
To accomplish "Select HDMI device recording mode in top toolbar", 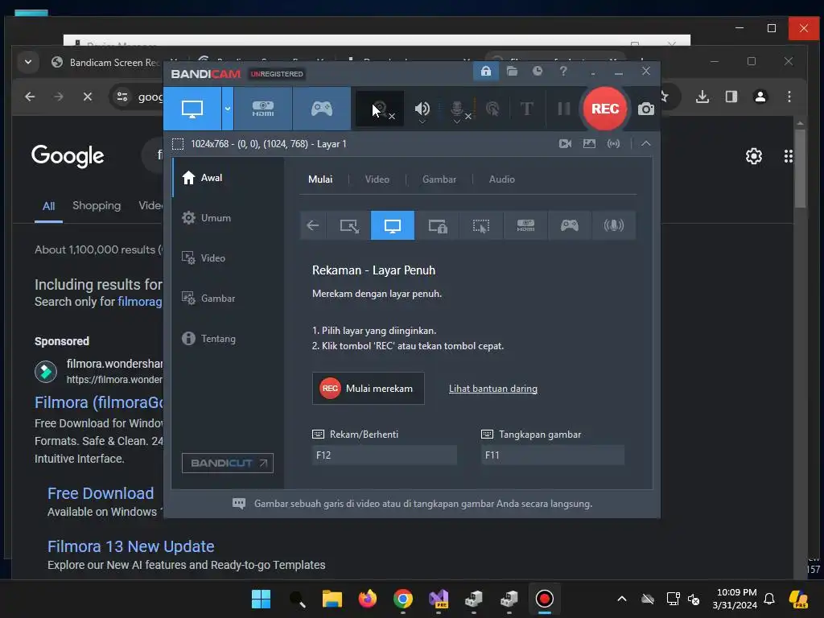I will tap(263, 109).
